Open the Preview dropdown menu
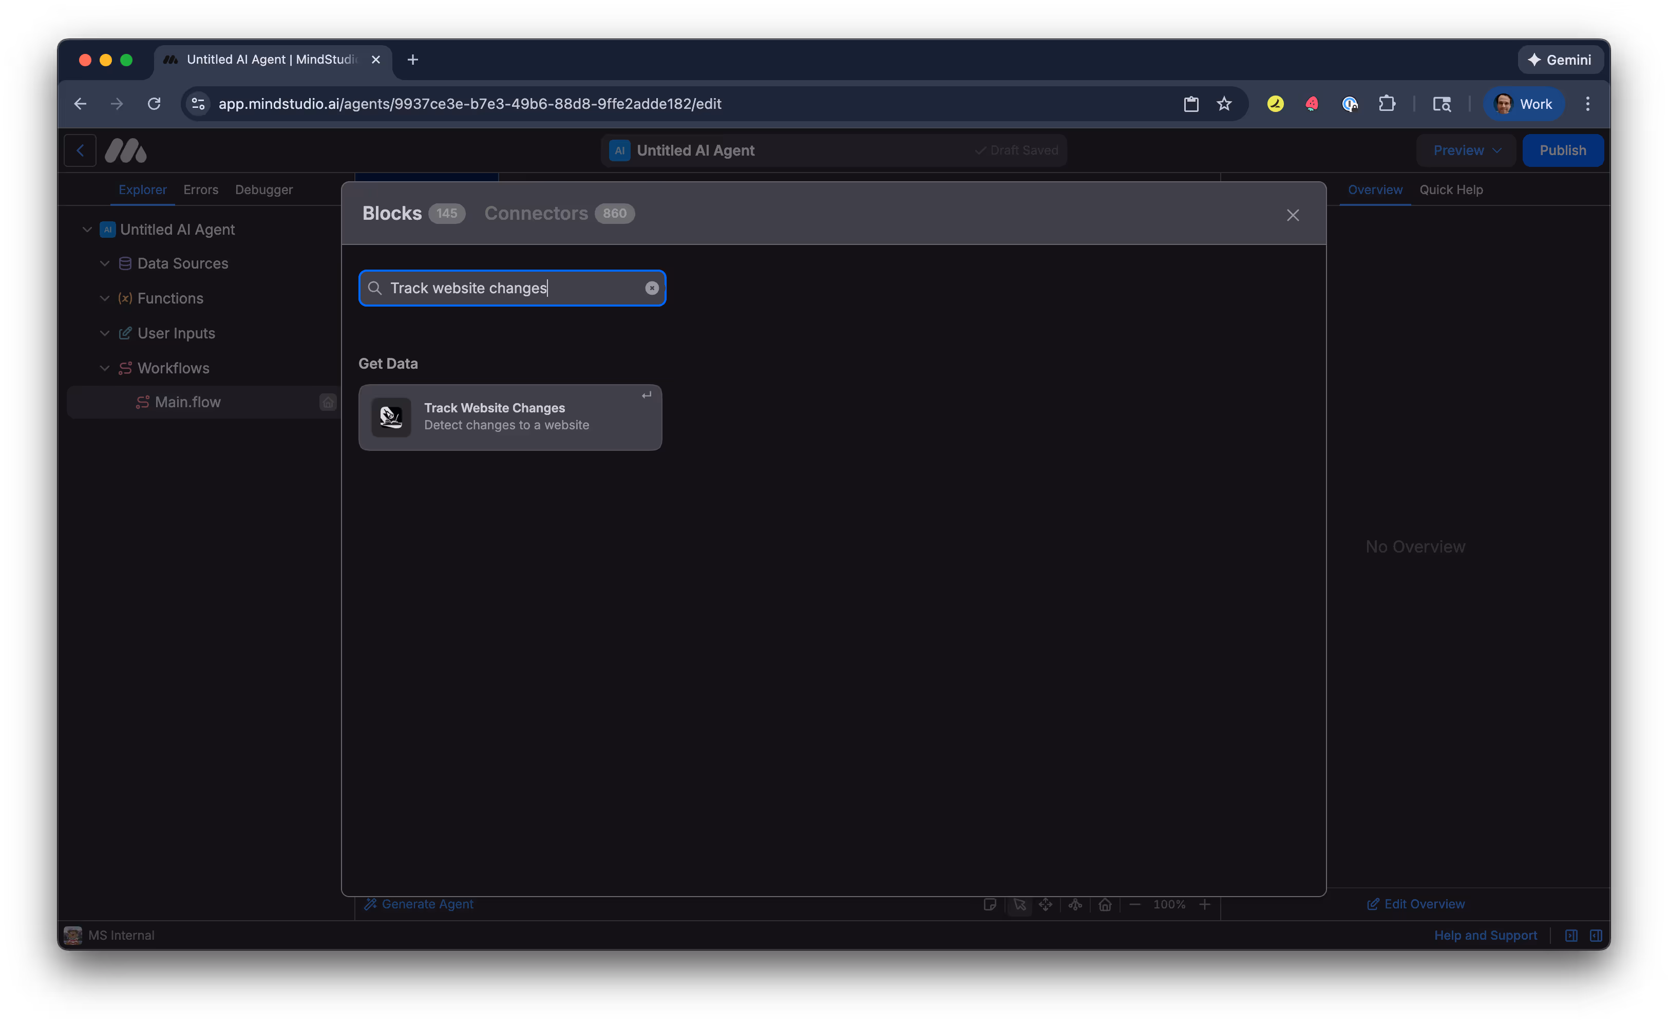Image resolution: width=1668 pixels, height=1026 pixels. click(1465, 150)
